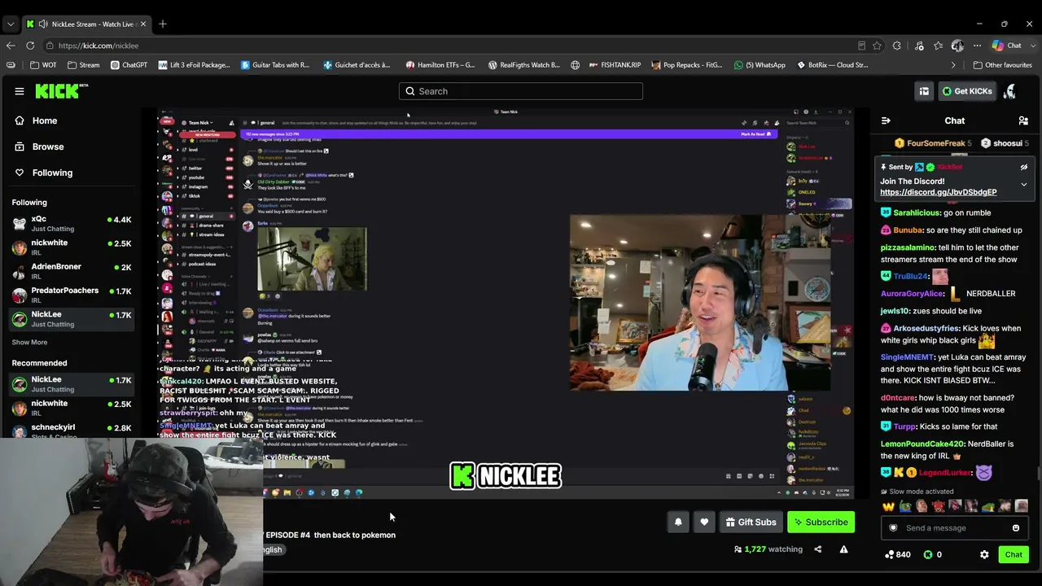Open the Other favourites folder

coord(1002,65)
